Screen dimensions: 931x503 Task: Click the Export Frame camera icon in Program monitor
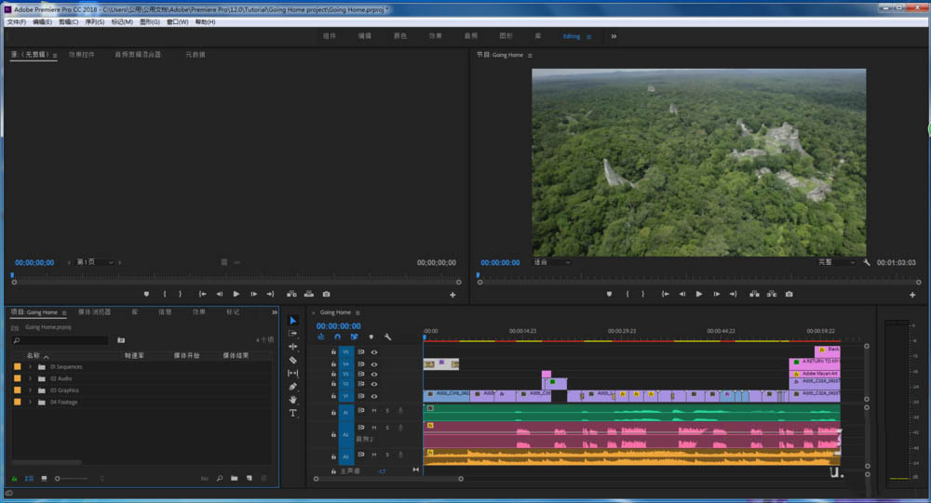click(789, 294)
